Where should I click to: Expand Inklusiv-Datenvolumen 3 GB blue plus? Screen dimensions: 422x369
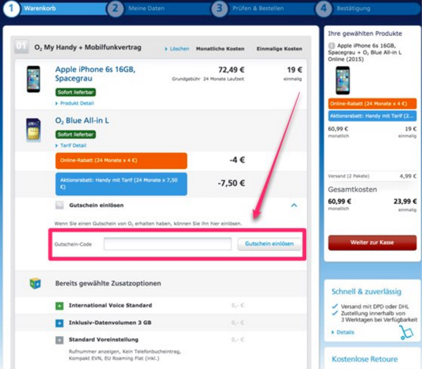[59, 323]
